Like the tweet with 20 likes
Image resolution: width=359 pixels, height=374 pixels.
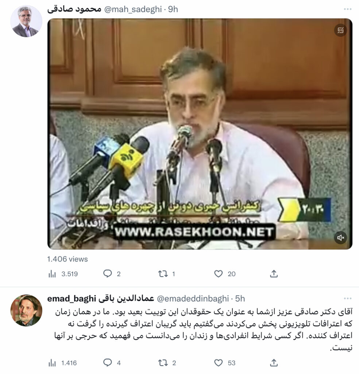click(225, 274)
